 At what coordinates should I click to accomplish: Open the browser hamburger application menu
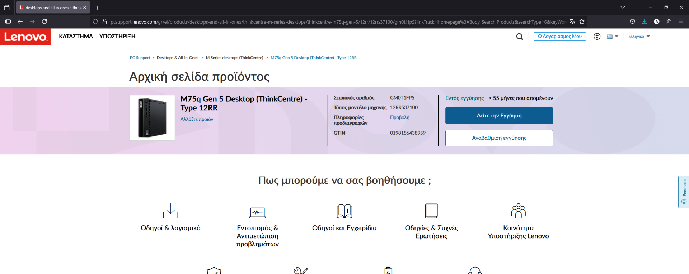click(681, 21)
